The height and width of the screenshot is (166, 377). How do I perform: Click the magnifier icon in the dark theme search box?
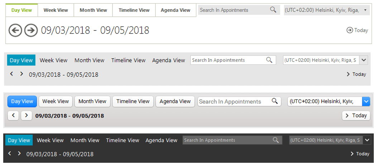pos(276,140)
